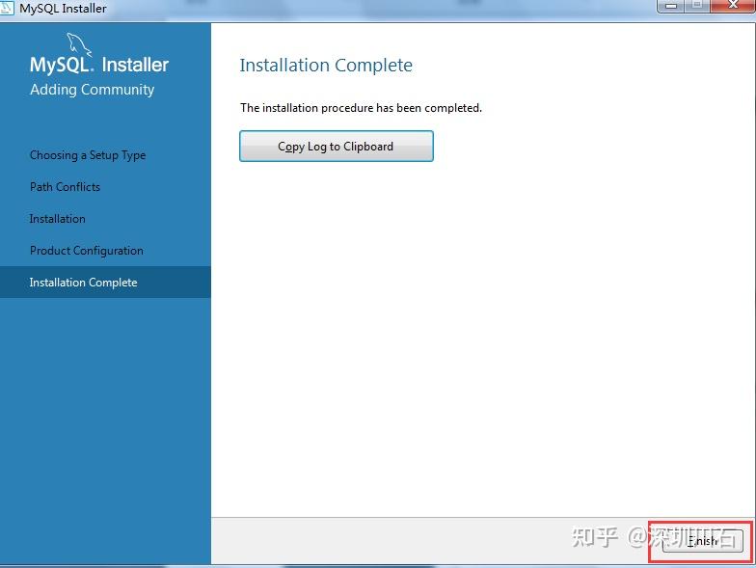Select the highlighted Installation Complete sidebar step

pos(105,282)
